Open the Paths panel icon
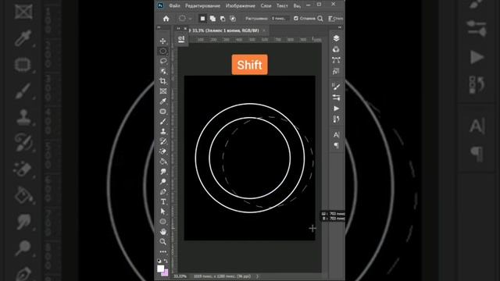The height and width of the screenshot is (281, 500). pyautogui.click(x=336, y=60)
